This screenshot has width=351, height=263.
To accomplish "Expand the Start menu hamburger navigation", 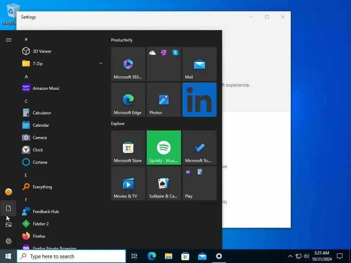I will click(x=9, y=40).
